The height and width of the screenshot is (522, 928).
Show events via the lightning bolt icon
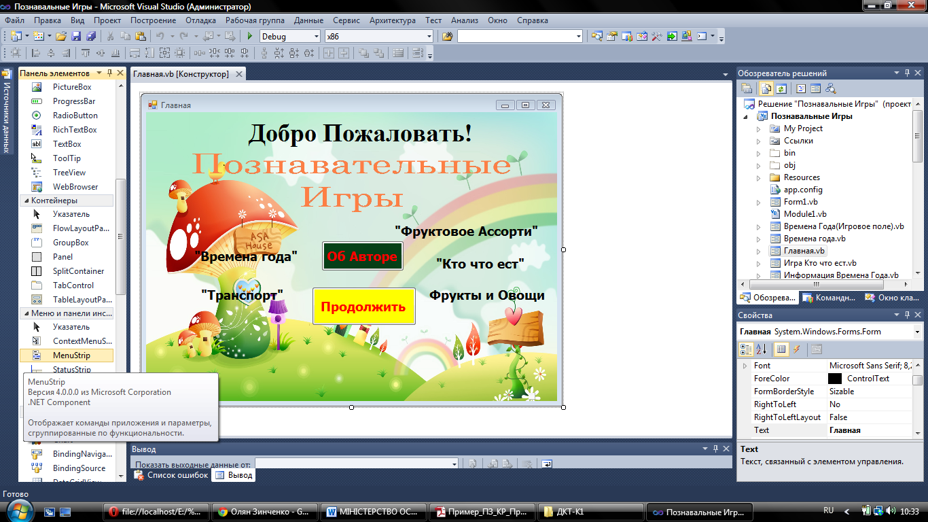click(797, 349)
